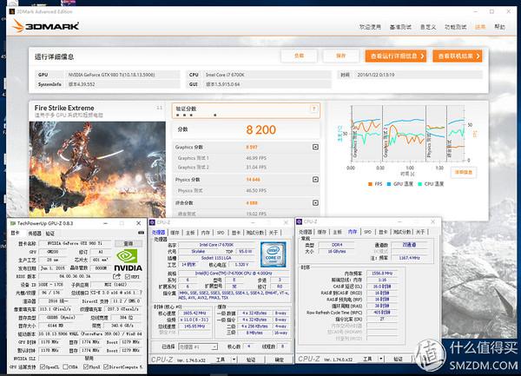Viewport: 521px width, 376px height.
Task: Click 验证 in the processor CPU-Z window
Action: [x=251, y=360]
